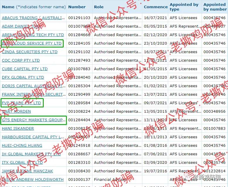Open CINDA SECURITIES PTY LTD link
Screen dimensions: 228x187
pyautogui.click(x=30, y=52)
